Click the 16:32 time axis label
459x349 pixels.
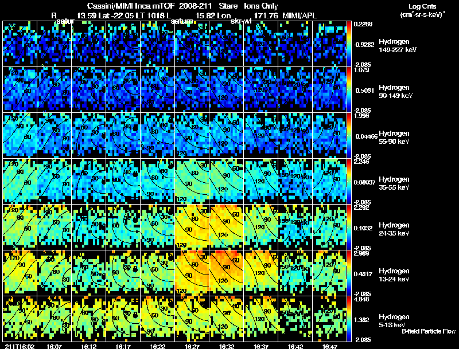(x=226, y=346)
